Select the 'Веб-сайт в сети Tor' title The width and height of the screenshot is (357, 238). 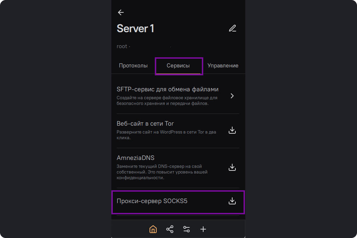pyautogui.click(x=145, y=123)
